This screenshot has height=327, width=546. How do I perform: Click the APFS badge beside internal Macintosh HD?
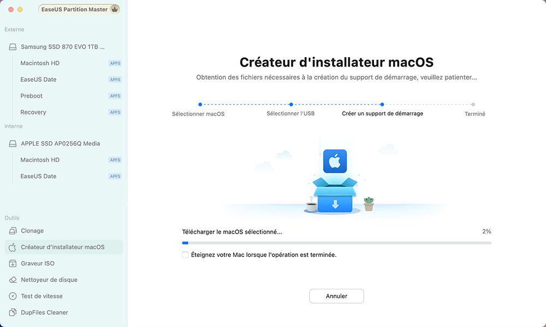click(115, 160)
